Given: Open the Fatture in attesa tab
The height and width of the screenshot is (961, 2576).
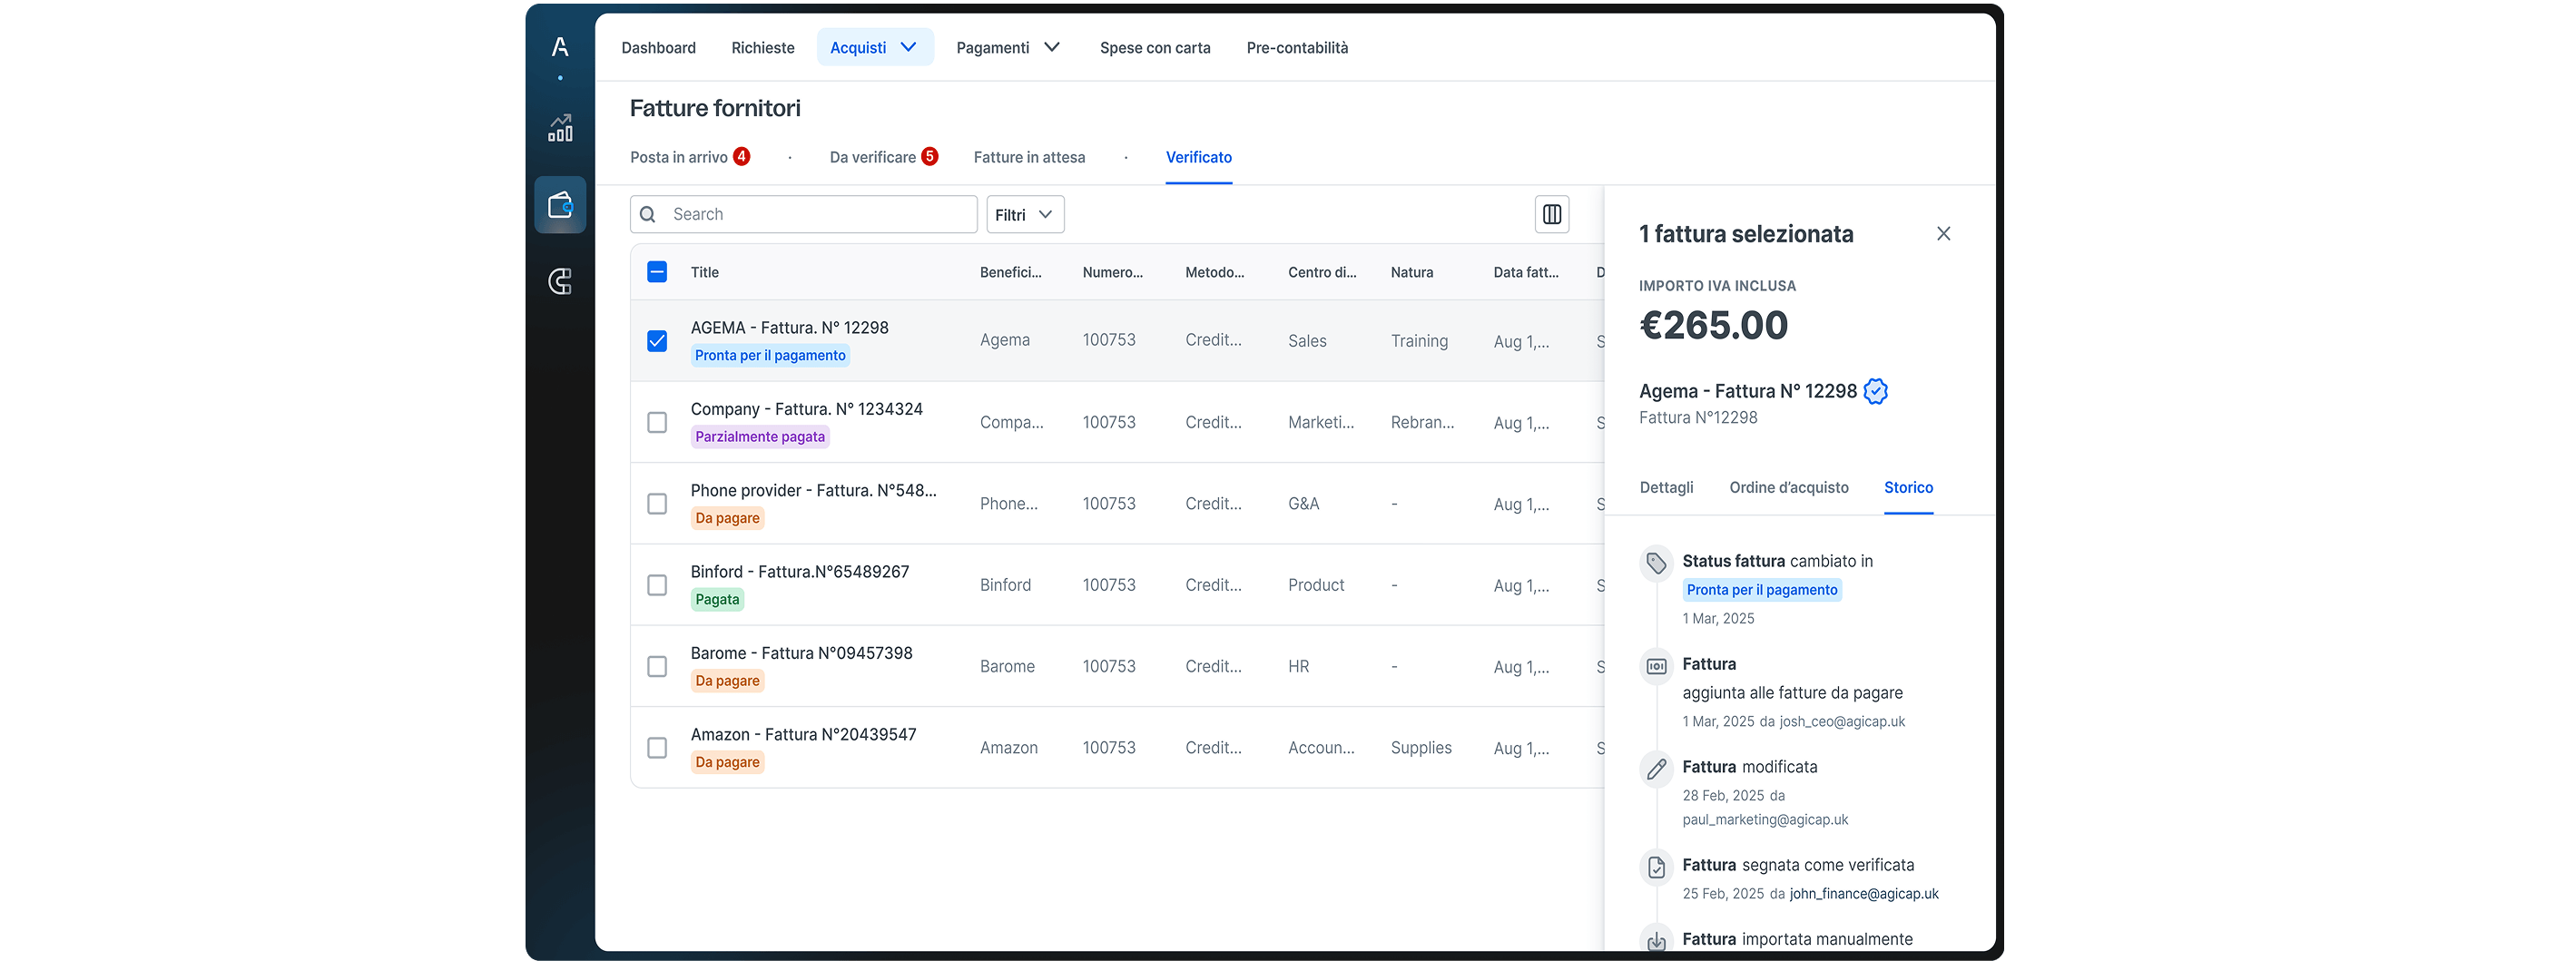Looking at the screenshot, I should [x=1029, y=157].
